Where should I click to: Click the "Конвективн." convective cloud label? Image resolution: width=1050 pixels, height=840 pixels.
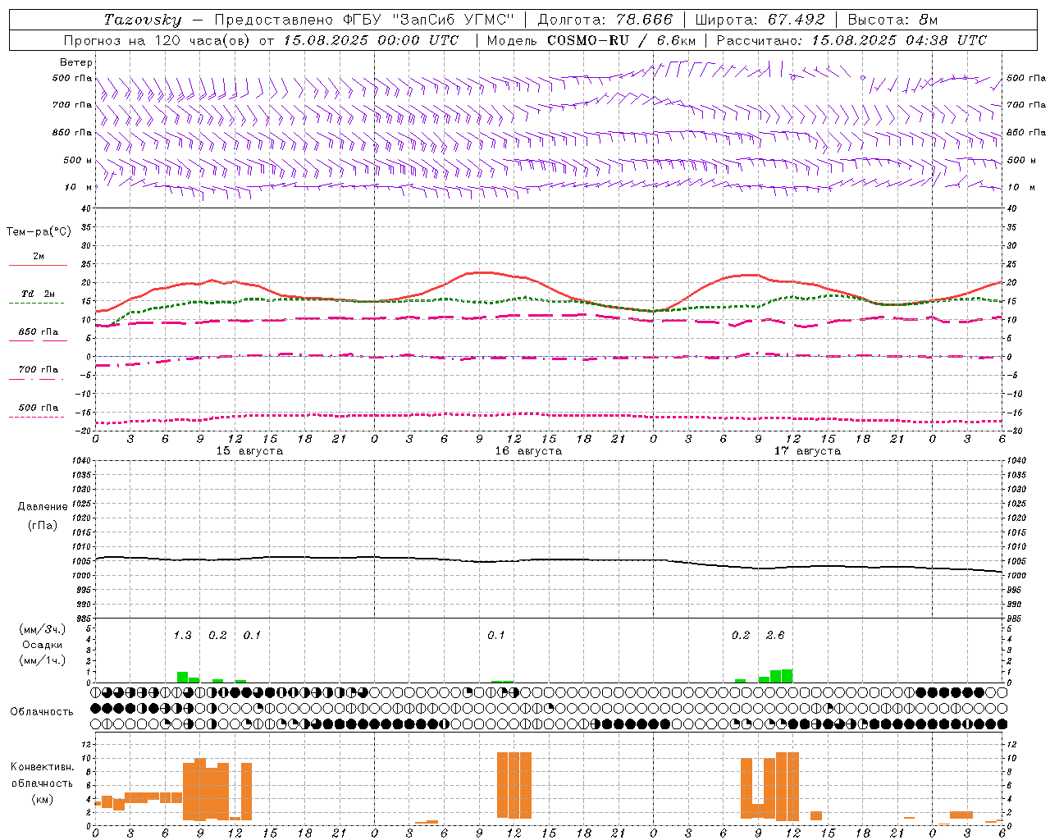coord(42,767)
